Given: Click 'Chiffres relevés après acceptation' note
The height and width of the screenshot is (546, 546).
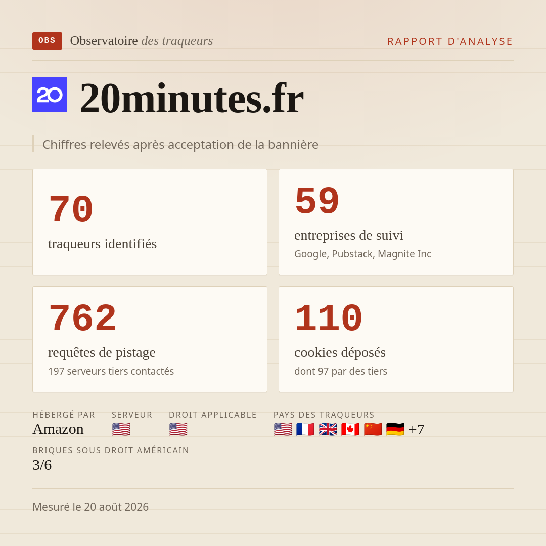Looking at the screenshot, I should point(180,145).
